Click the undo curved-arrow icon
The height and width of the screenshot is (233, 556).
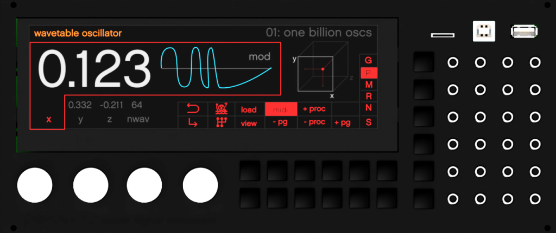(193, 109)
